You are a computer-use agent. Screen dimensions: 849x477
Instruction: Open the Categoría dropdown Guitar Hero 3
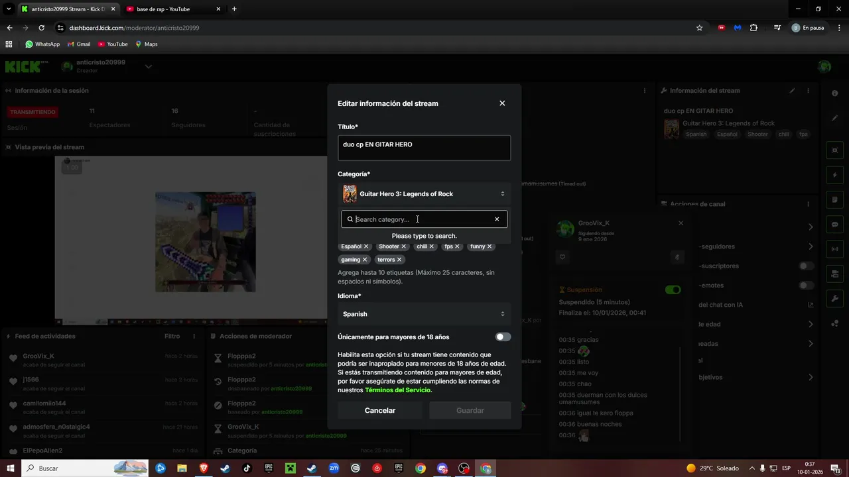[424, 194]
